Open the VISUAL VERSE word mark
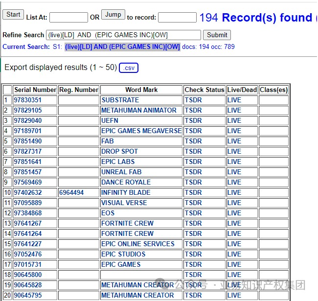 [124, 203]
